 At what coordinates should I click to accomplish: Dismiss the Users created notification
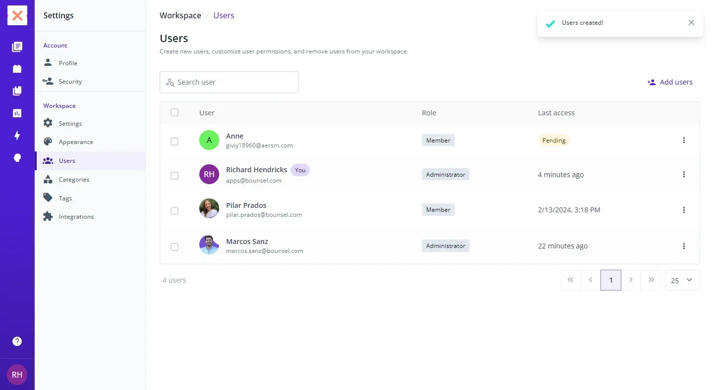pos(691,23)
